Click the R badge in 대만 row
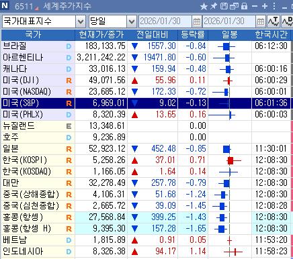The image size is (293, 259). 69,183
